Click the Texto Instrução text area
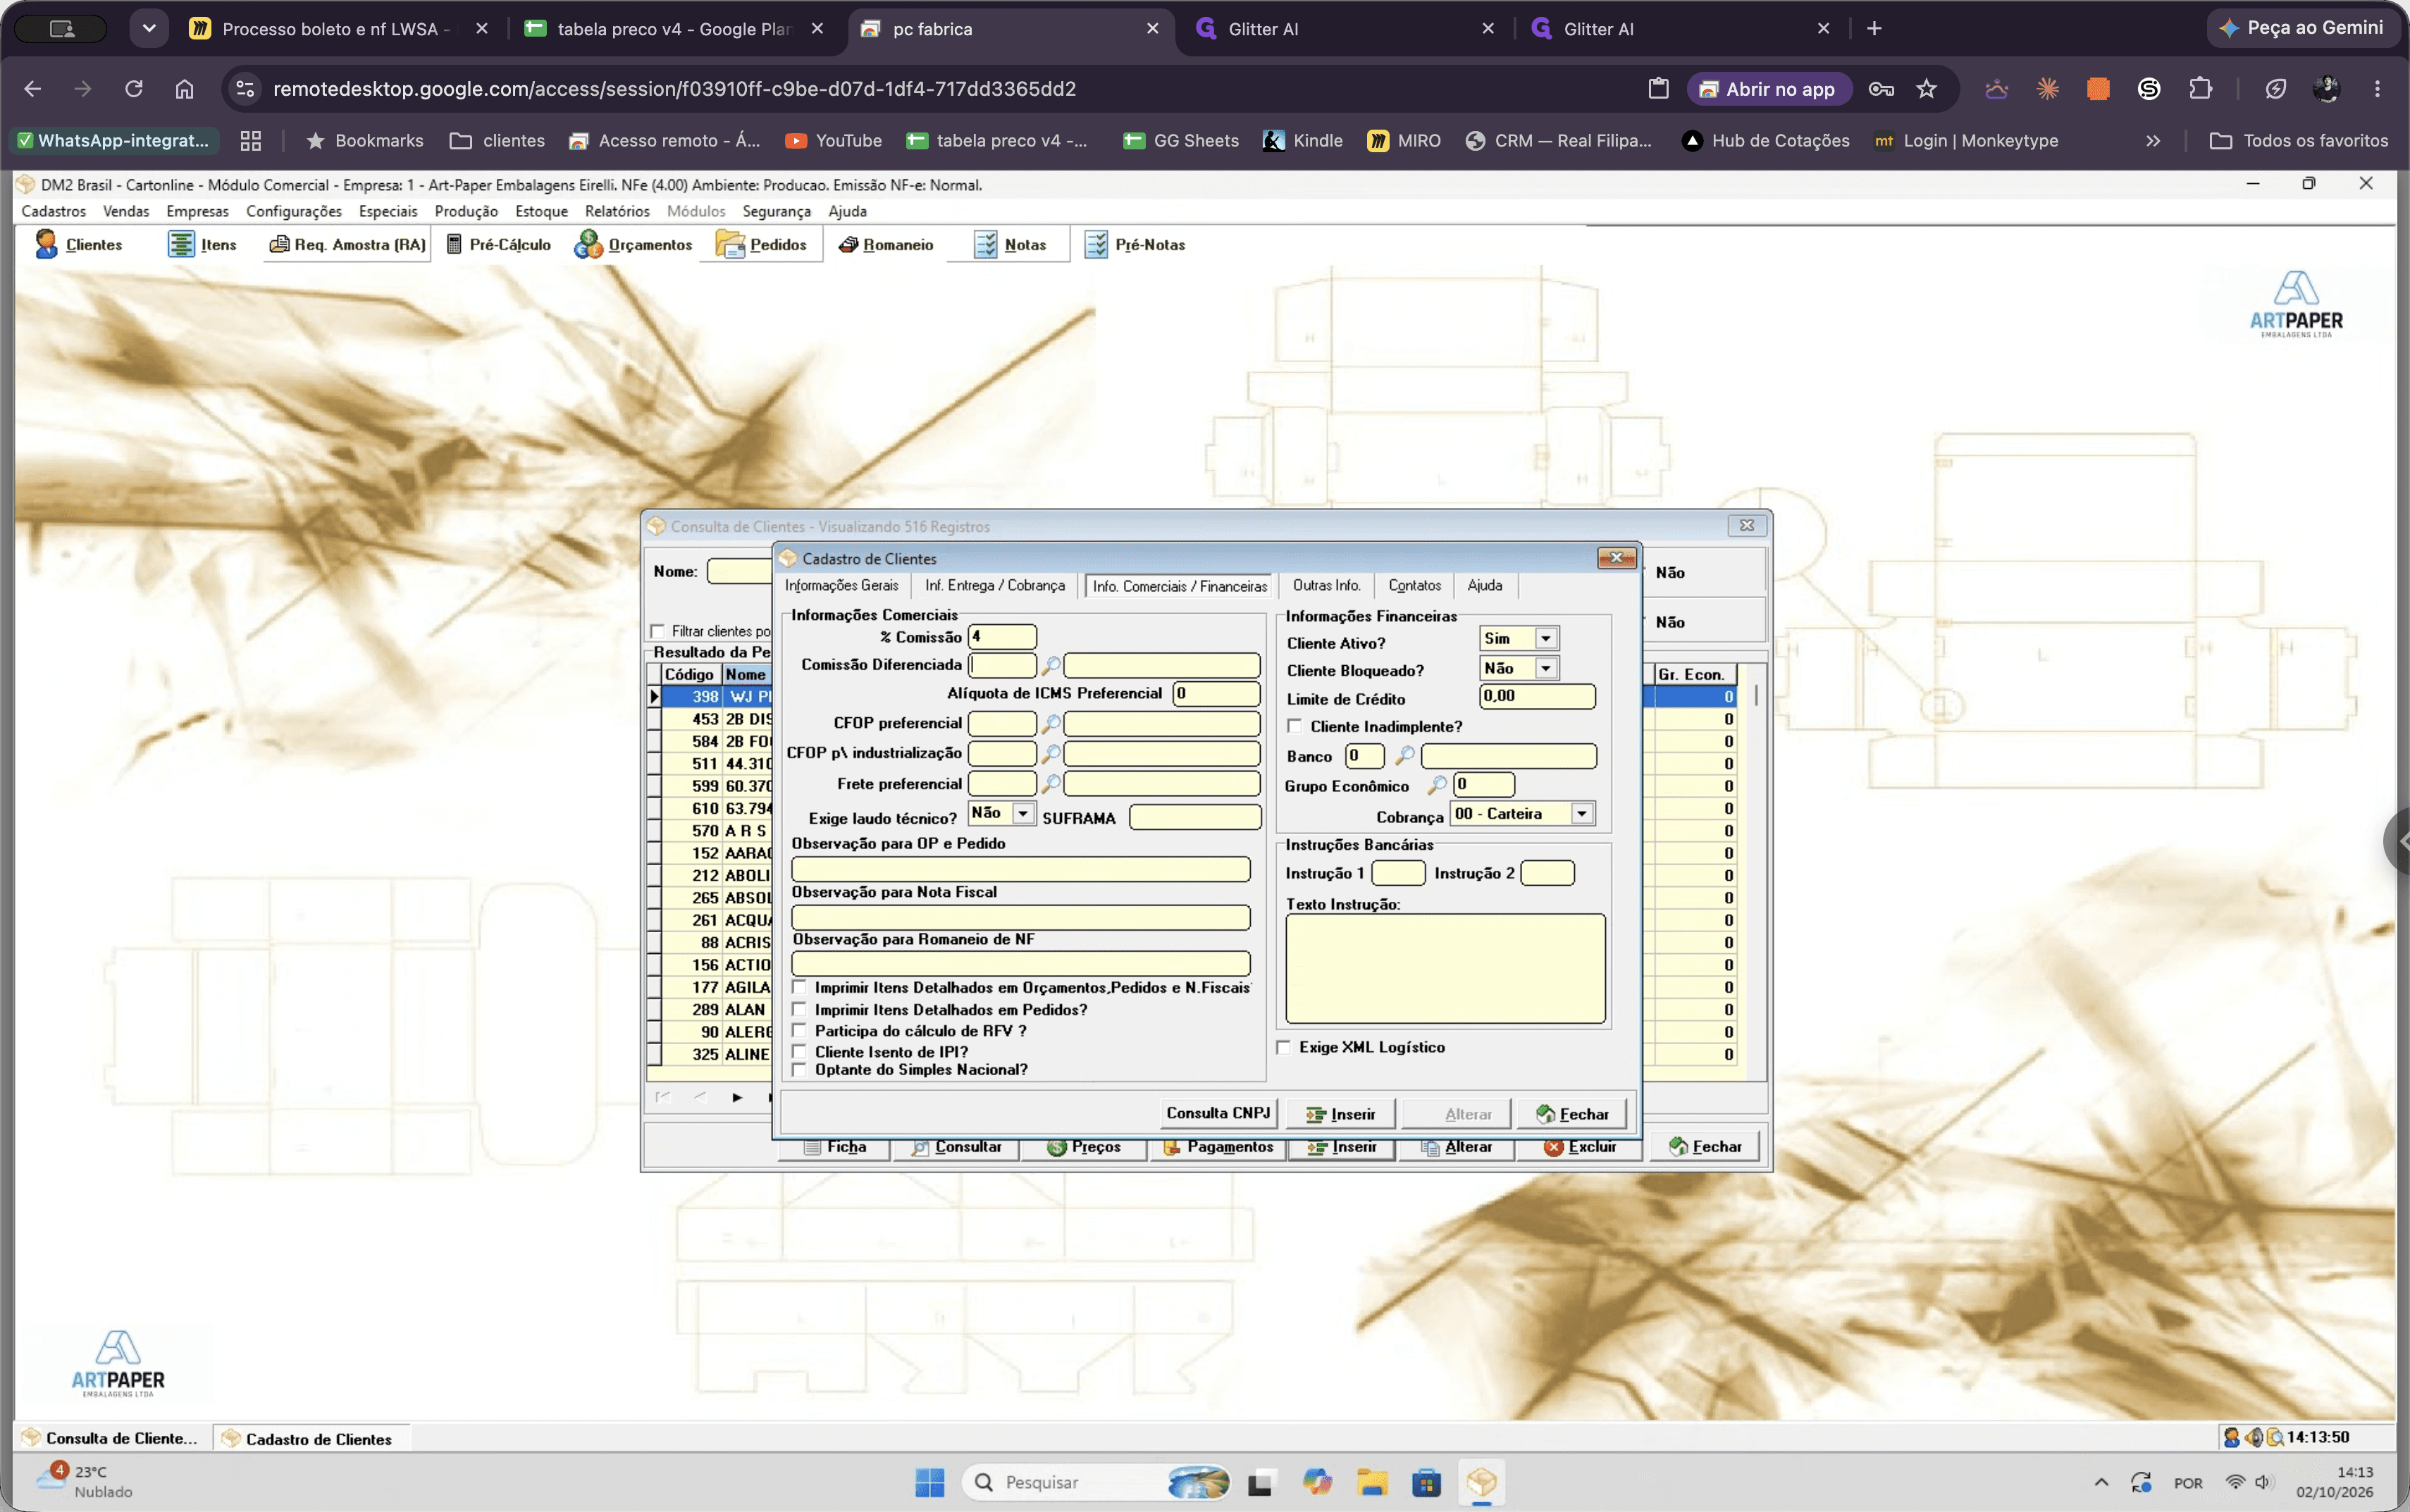Image resolution: width=2410 pixels, height=1512 pixels. tap(1445, 968)
